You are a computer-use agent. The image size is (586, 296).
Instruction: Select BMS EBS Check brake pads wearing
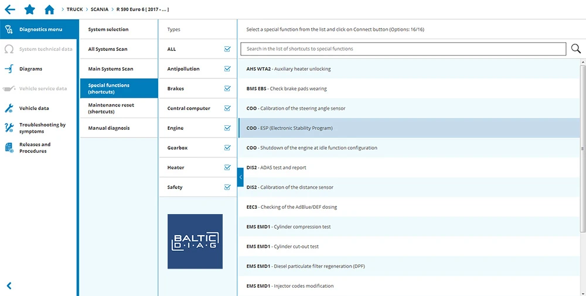click(409, 88)
